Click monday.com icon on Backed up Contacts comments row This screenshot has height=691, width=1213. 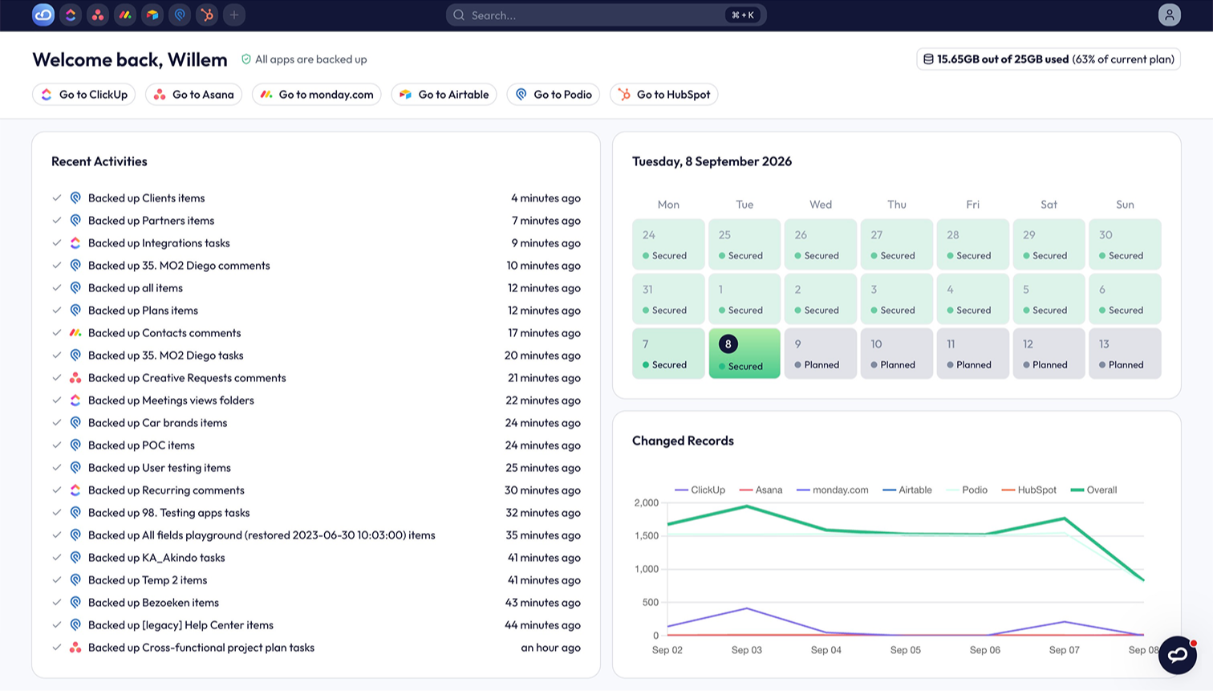click(x=75, y=332)
